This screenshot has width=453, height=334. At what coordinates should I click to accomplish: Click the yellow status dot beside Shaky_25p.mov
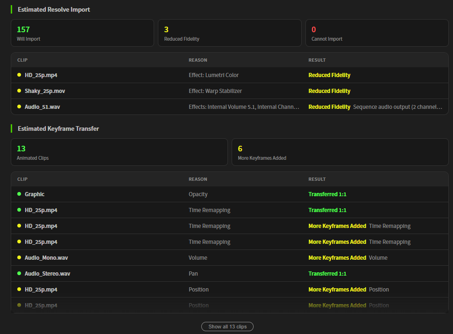coord(19,91)
